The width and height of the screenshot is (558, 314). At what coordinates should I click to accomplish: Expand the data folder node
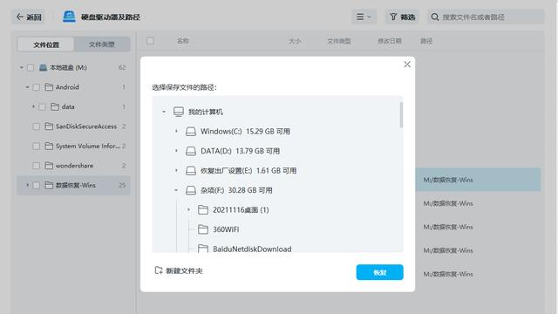[33, 106]
